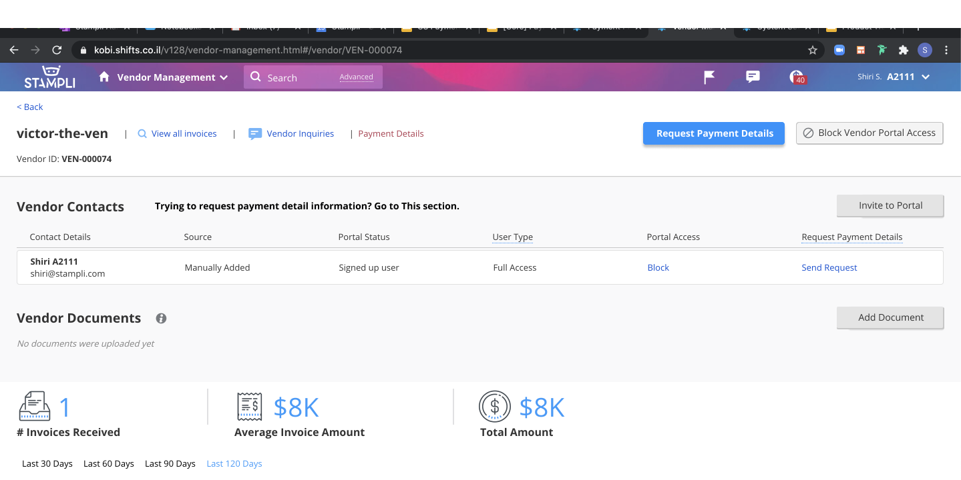Open Chrome three-dot menu
Viewport: 961px width, 480px height.
pos(946,50)
